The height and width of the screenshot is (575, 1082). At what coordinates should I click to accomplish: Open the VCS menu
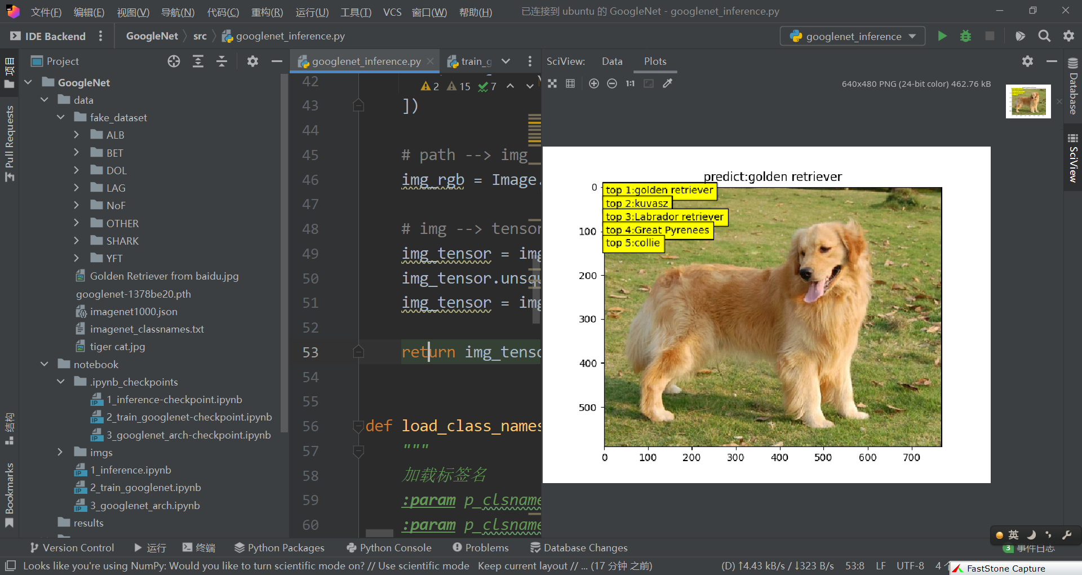click(x=392, y=12)
